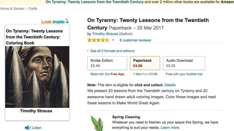Click the click and collect Details link
Image resolution: width=234 pixels, height=131 pixels.
[x=170, y=85]
